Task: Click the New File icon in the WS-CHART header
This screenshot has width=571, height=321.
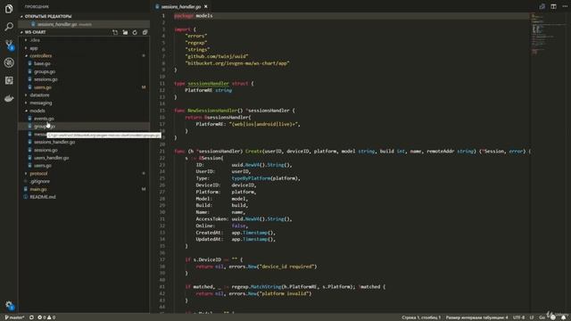Action: point(115,32)
